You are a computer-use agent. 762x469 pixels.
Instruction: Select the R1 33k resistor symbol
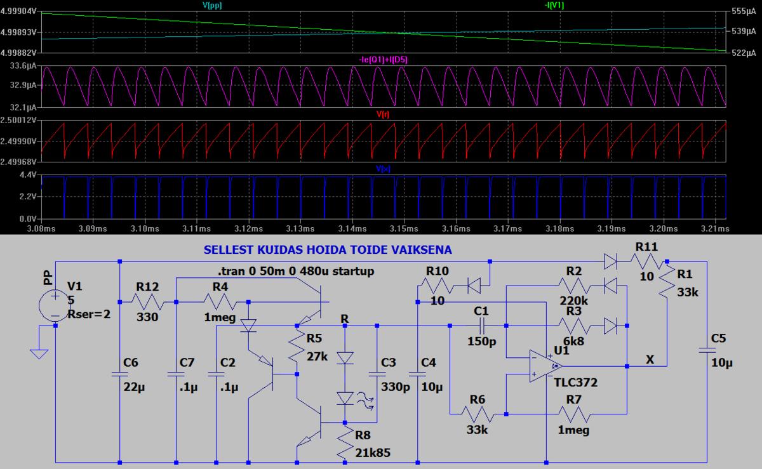(667, 281)
